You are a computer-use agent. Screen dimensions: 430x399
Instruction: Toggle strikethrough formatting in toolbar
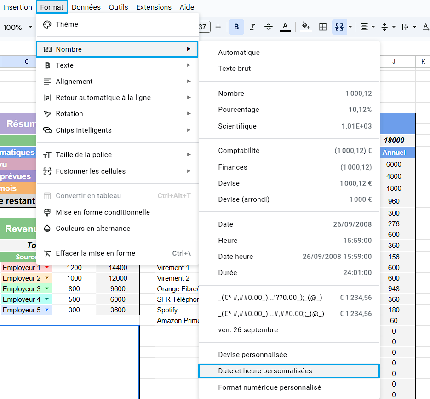pyautogui.click(x=269, y=27)
